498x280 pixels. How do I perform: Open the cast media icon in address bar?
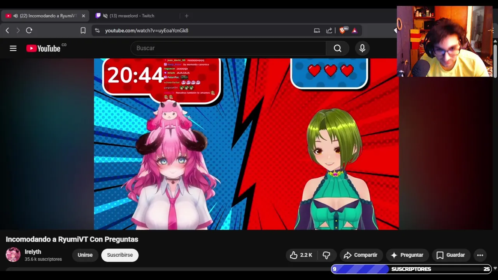[317, 30]
